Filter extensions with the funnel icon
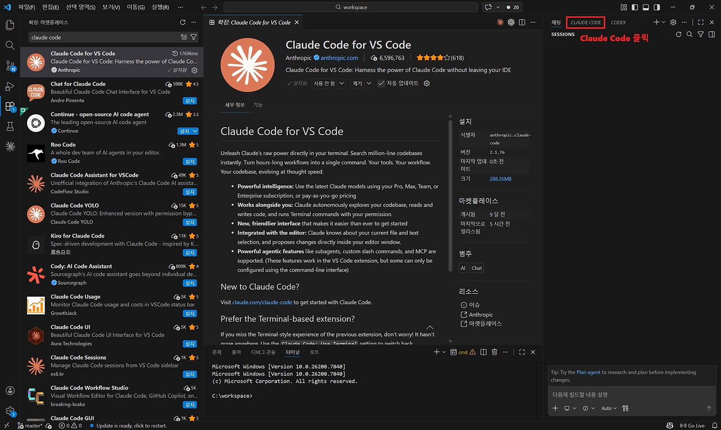Screen dimensions: 721x430 194,37
